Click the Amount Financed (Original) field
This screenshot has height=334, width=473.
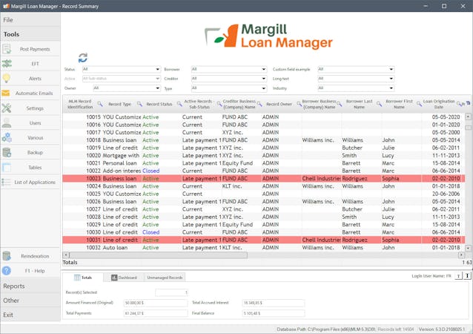point(156,303)
